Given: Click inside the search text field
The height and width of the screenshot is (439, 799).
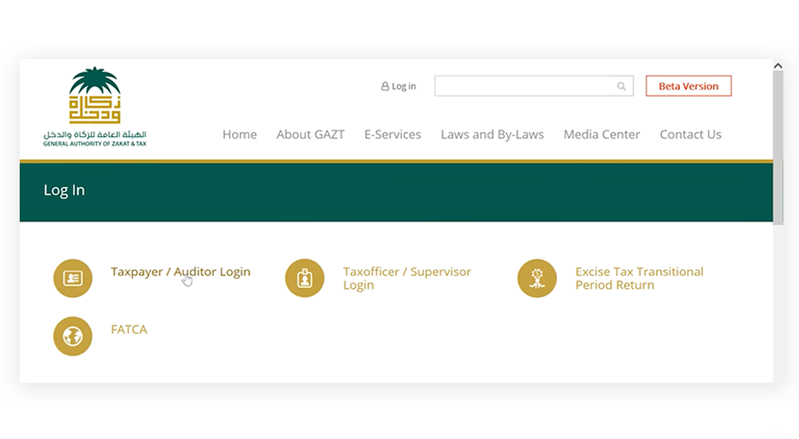Looking at the screenshot, I should tap(525, 86).
